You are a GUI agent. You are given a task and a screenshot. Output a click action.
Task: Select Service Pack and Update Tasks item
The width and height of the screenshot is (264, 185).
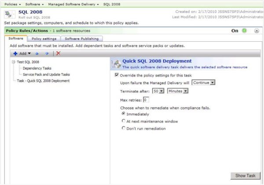(46, 74)
